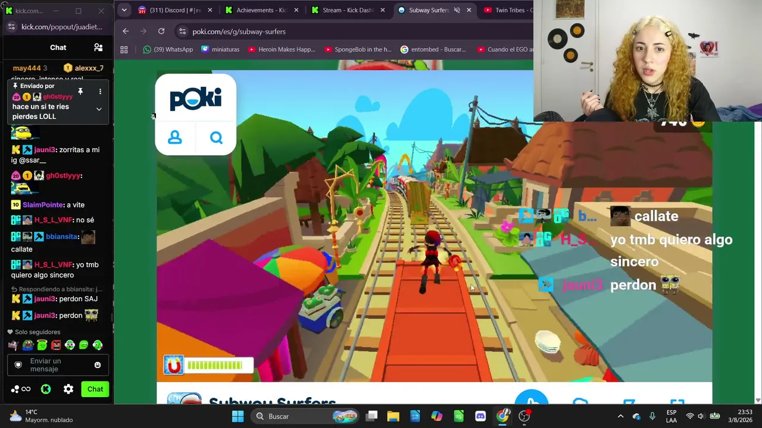Open the WhatsApp bookmark
762x428 pixels.
tap(168, 50)
